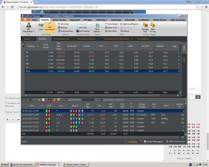
Task: Close the Position report tab
Action: coord(49,39)
